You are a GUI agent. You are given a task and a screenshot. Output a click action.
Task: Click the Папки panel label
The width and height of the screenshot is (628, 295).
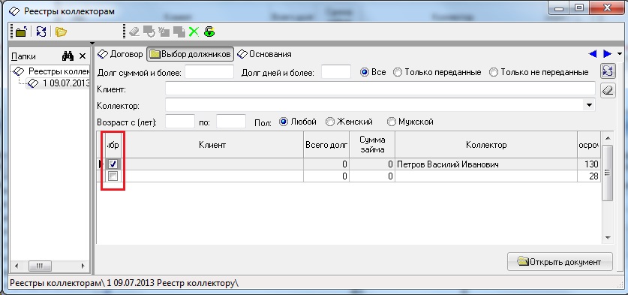(x=23, y=56)
